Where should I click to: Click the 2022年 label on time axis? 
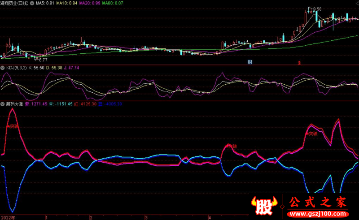[8, 217]
